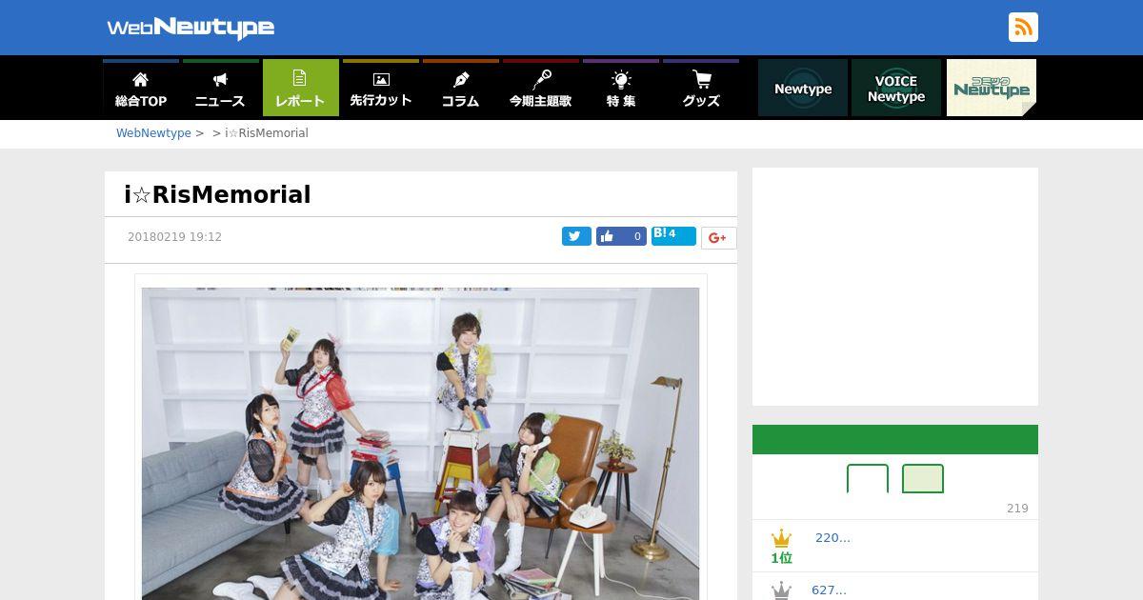Click the article title i☆RisMemorial
Image resolution: width=1143 pixels, height=600 pixels.
click(x=218, y=195)
